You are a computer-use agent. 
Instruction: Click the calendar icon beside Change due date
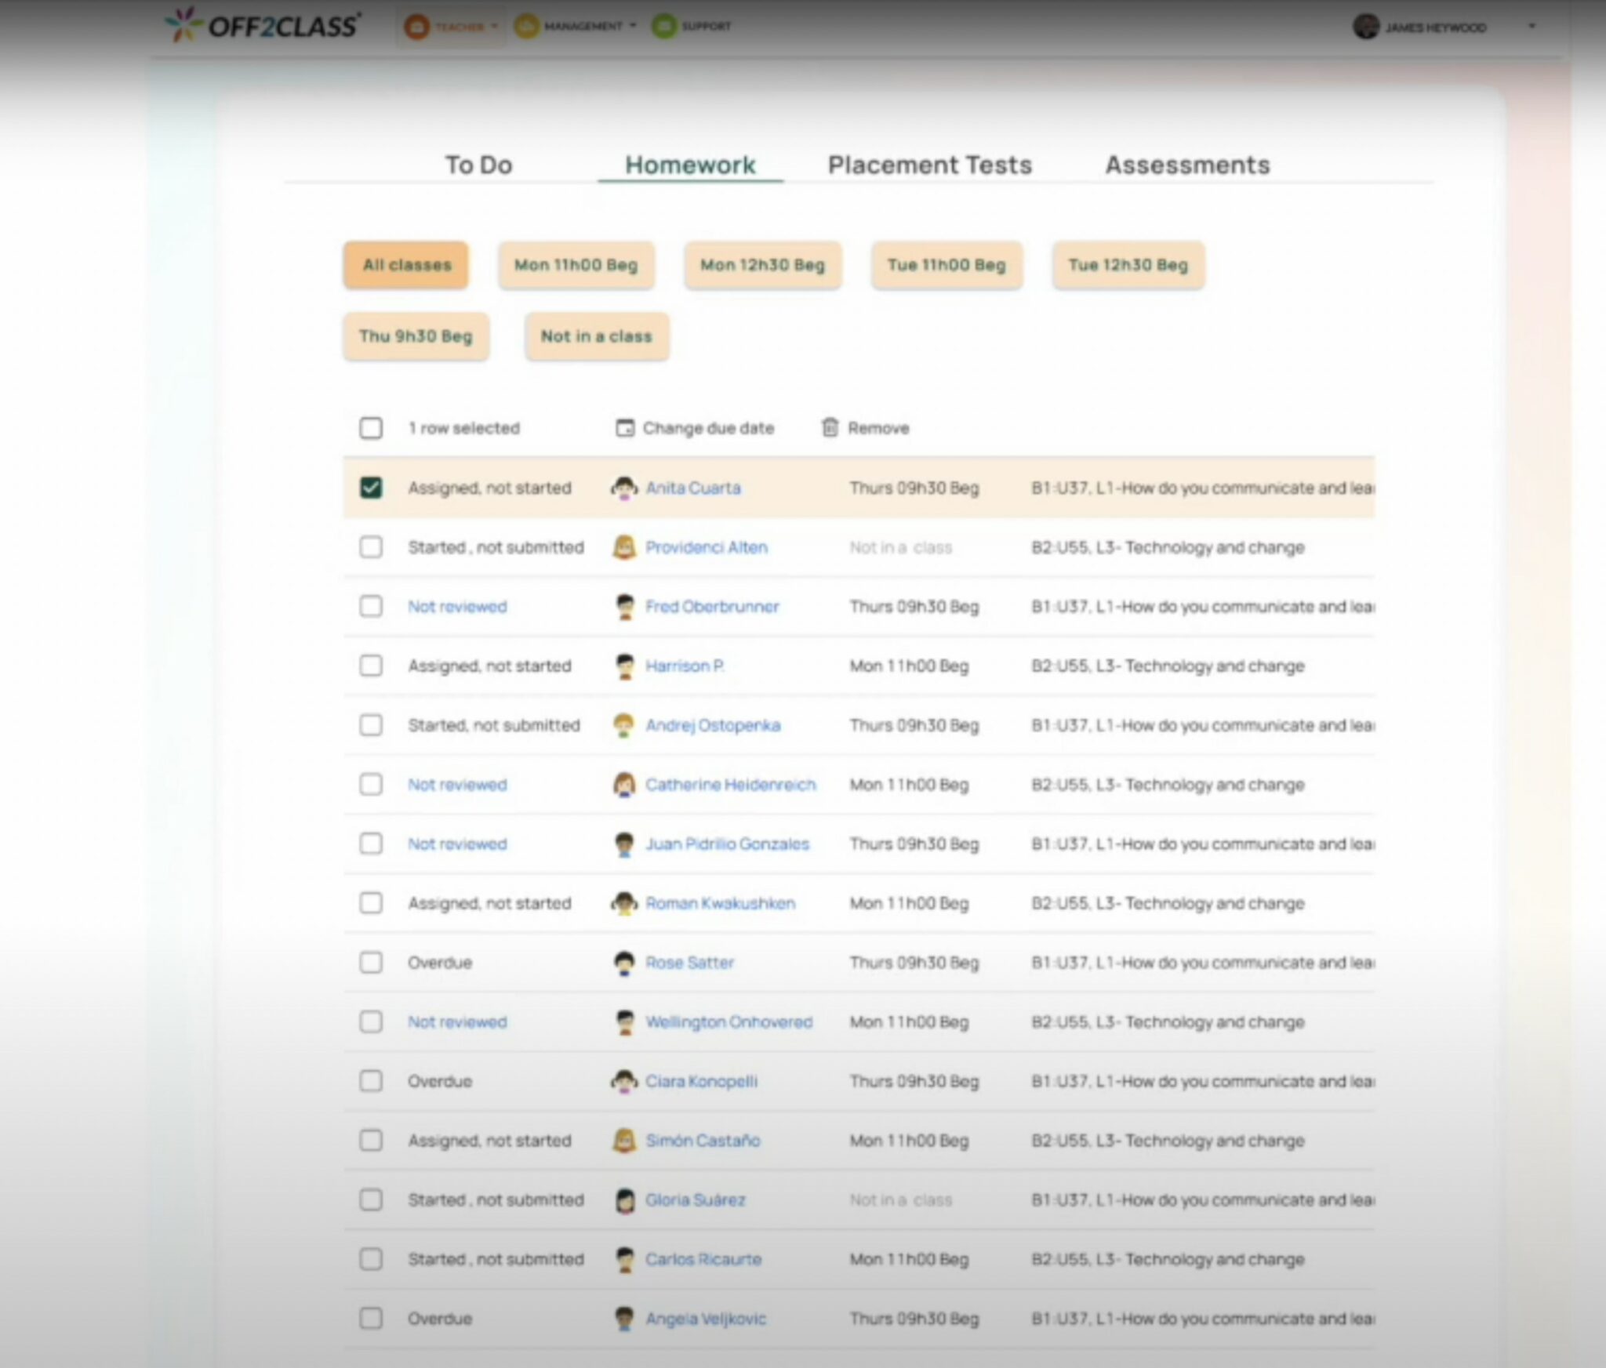pyautogui.click(x=624, y=428)
